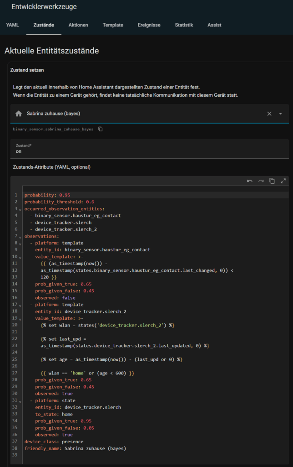Image resolution: width=293 pixels, height=467 pixels.
Task: Select the Ereignisse tab
Action: coord(149,25)
